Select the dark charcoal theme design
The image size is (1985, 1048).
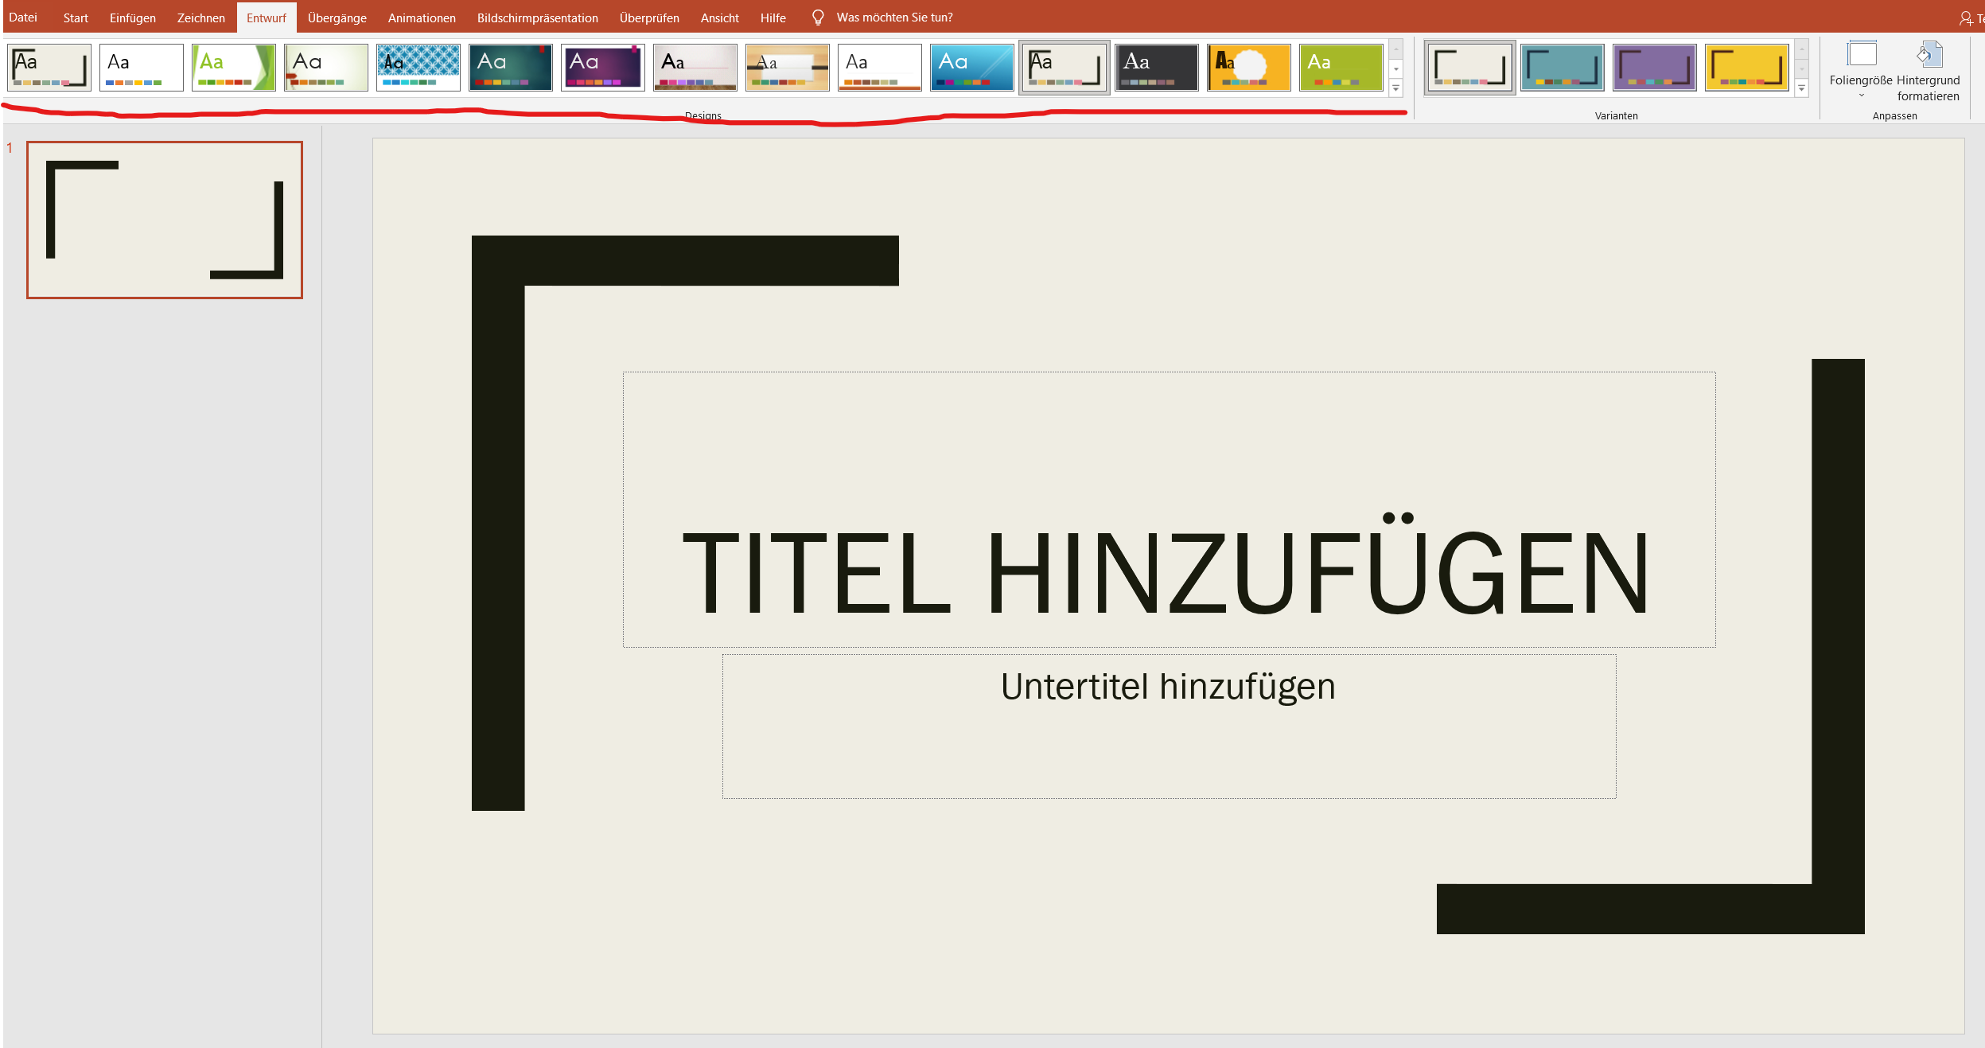coord(1156,67)
